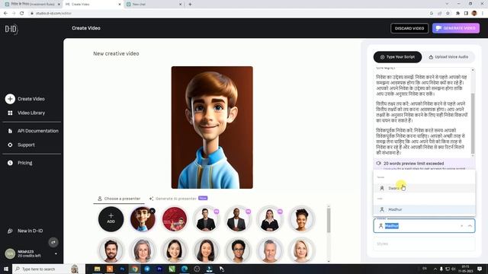Click the speaker icon on the preview limit notice

pyautogui.click(x=378, y=163)
